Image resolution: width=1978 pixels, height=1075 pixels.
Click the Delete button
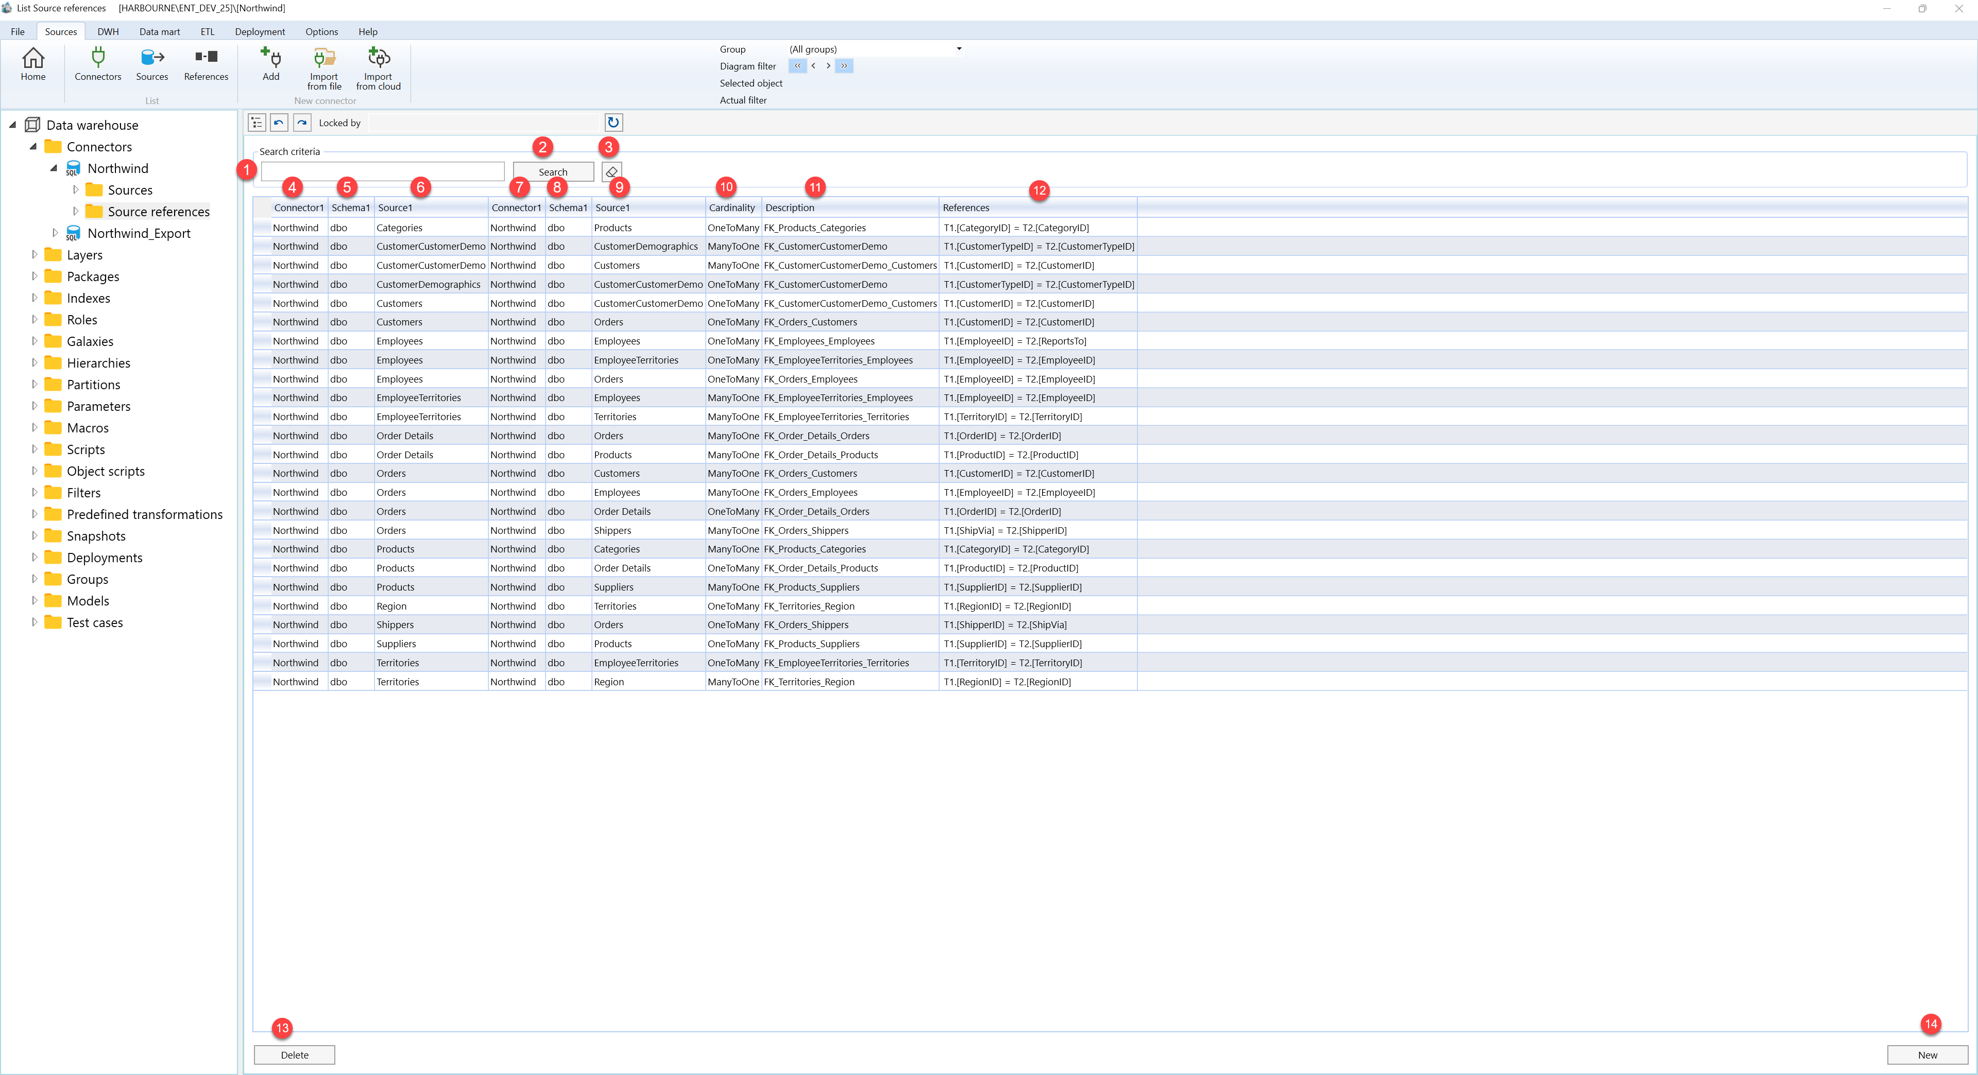coord(294,1055)
